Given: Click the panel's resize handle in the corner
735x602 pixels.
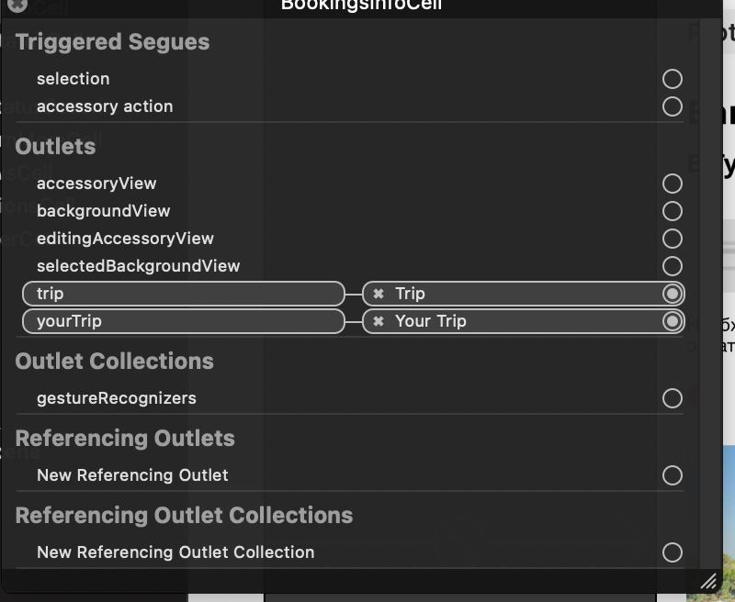Looking at the screenshot, I should (708, 582).
